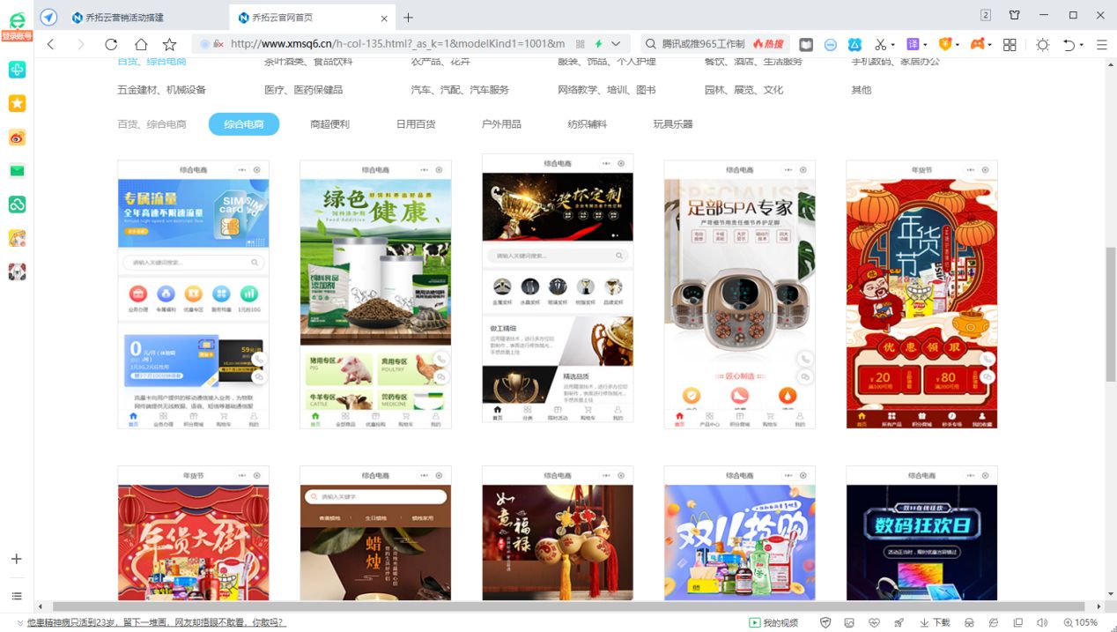Select the 户外用品 subcategory
Viewport: 1117px width, 632px height.
tap(500, 124)
